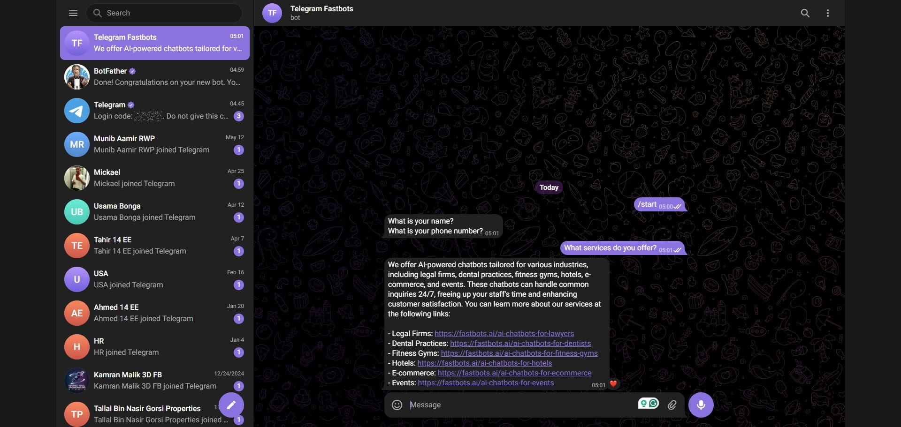The height and width of the screenshot is (427, 901).
Task: Click the Search chats input field
Action: [164, 13]
